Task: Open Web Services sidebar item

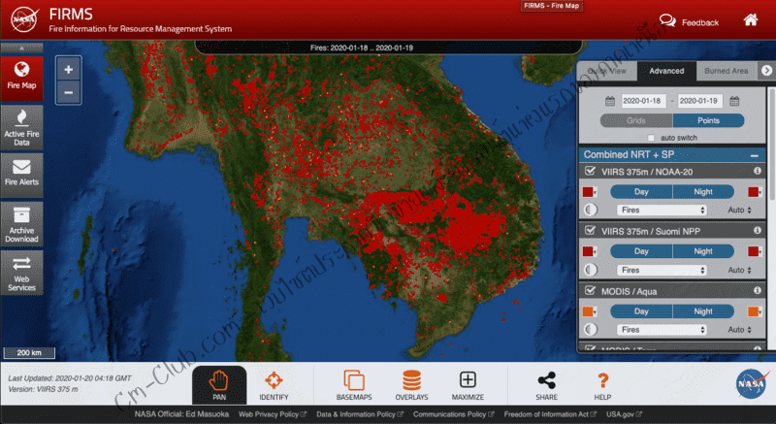Action: [21, 273]
